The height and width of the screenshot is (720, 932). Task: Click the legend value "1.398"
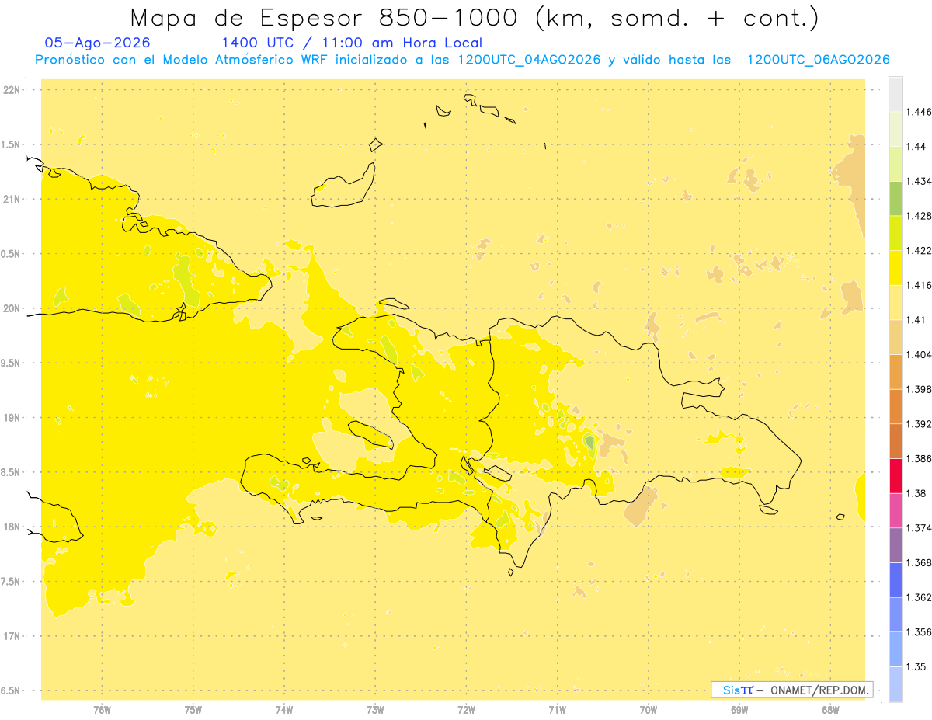tap(919, 389)
